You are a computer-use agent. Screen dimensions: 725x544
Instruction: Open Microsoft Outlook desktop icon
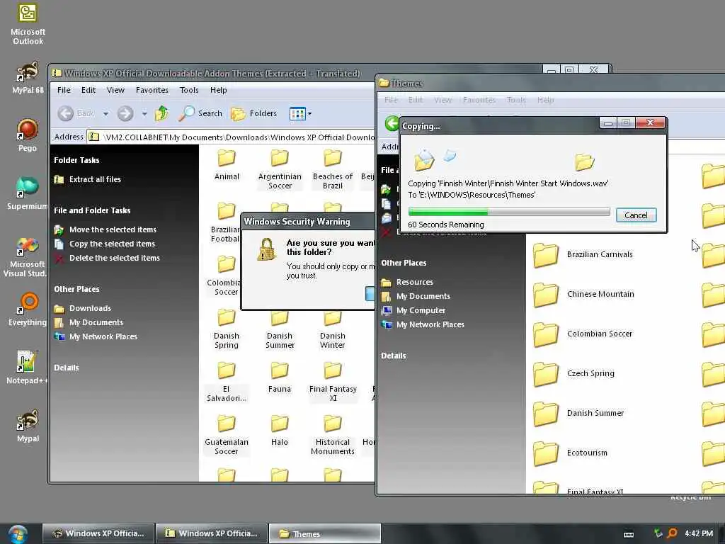28,24
